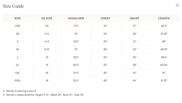This screenshot has height=103, width=182.
Task: Click the Size Guide heading
Action: click(x=14, y=6)
